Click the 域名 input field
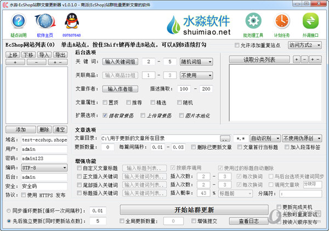Screen dimensions: 329x231 point(44,140)
